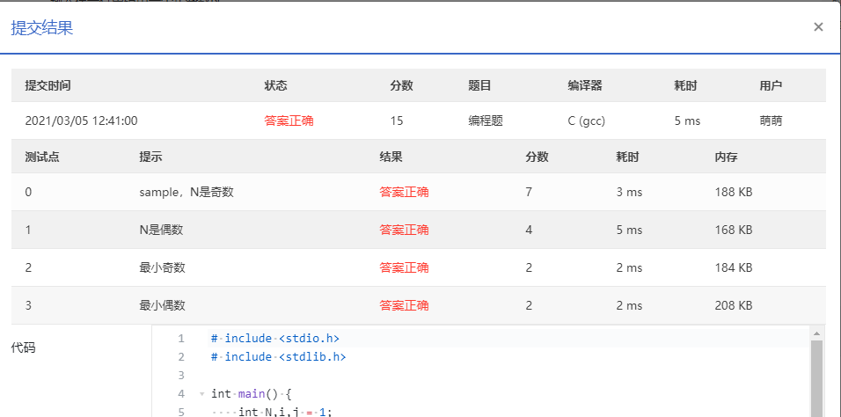Collapse the code fold arrow at line 4

(x=202, y=394)
